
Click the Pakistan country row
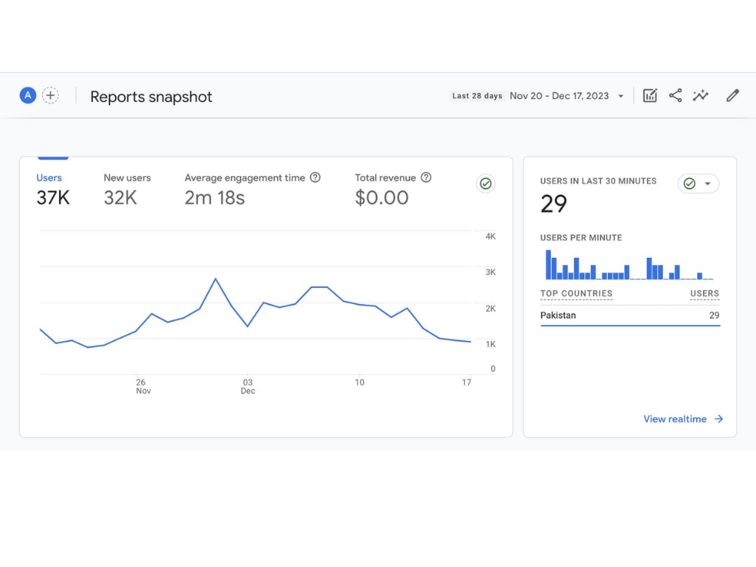point(631,315)
